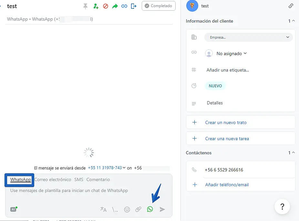The width and height of the screenshot is (299, 221).
Task: Click Añadir teléfono/email link
Action: click(227, 185)
